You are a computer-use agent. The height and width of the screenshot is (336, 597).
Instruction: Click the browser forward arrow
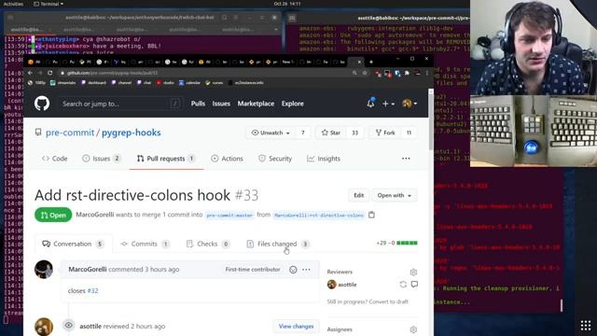click(39, 73)
